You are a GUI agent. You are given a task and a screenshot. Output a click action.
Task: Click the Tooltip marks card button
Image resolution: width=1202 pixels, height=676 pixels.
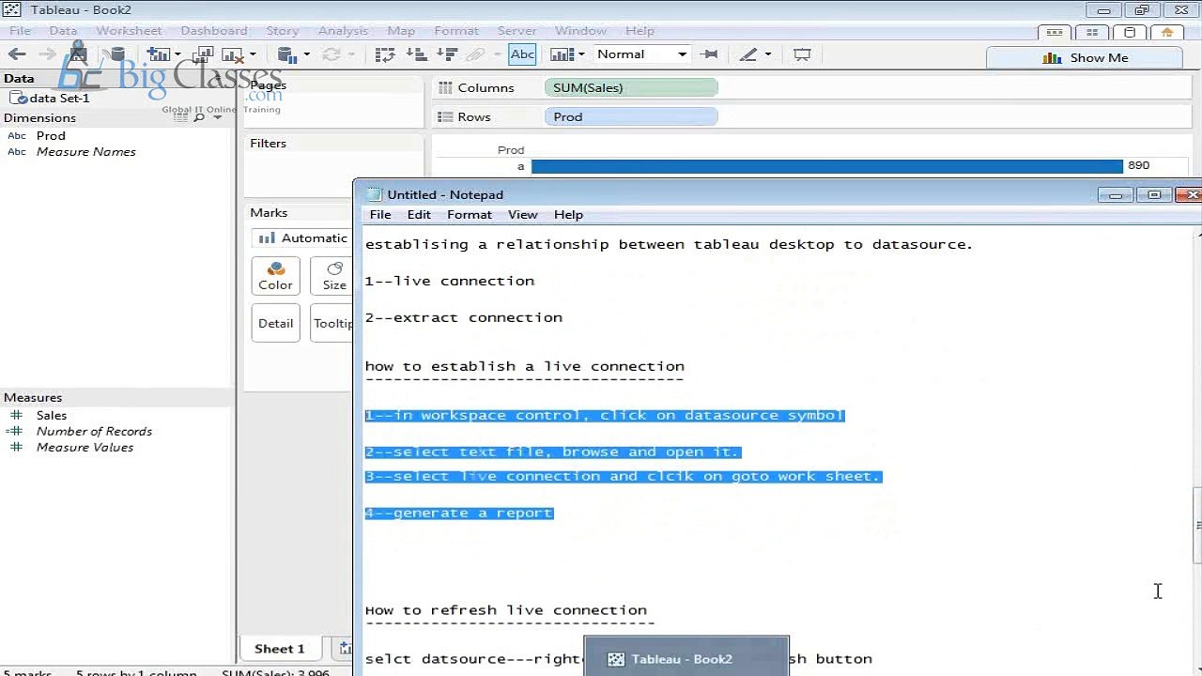point(332,323)
